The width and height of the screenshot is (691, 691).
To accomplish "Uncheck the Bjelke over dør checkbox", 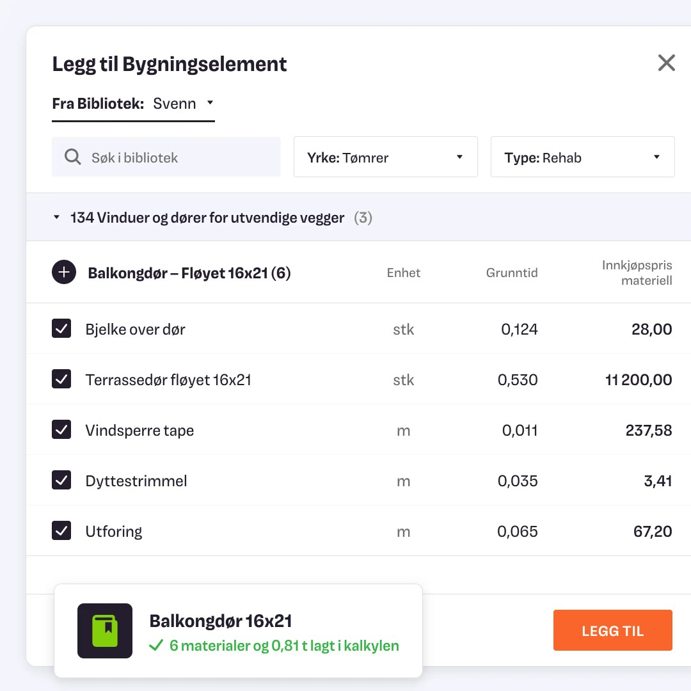I will [61, 328].
